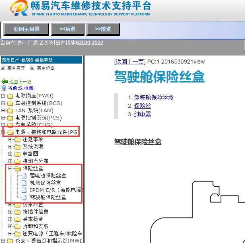
Task: Jump to the 继电器 anchor link
Action: pyautogui.click(x=142, y=114)
